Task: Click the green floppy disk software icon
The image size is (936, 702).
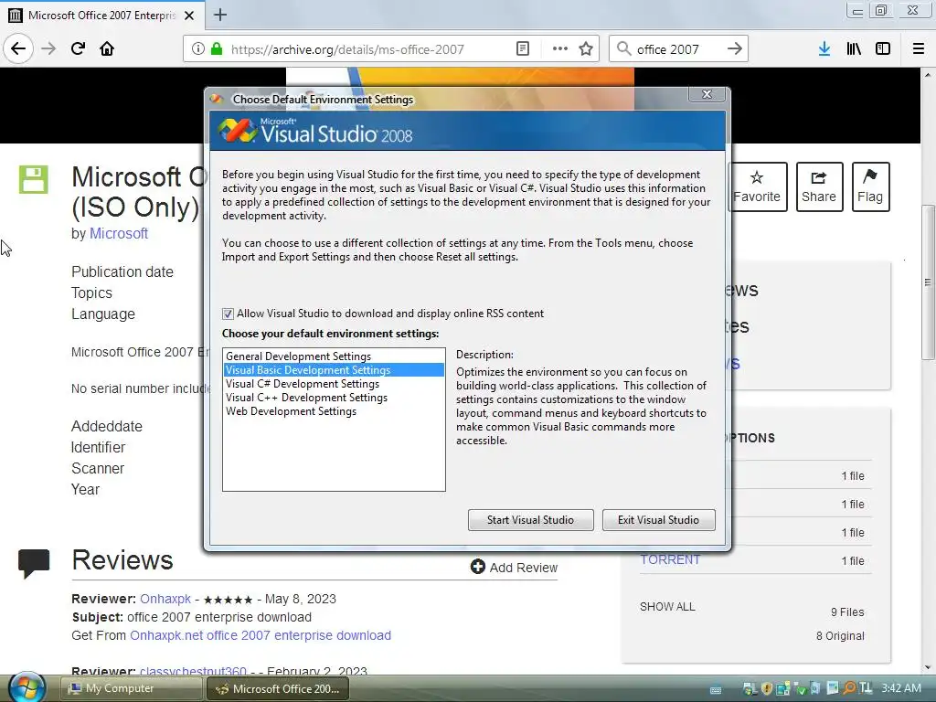Action: 34,180
